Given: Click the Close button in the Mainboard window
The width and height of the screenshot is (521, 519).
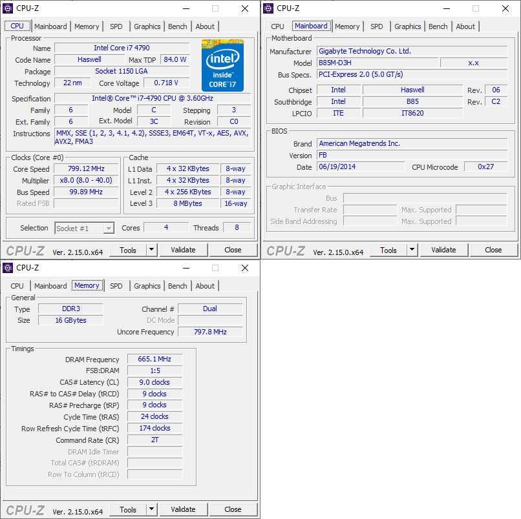Looking at the screenshot, I should [493, 250].
